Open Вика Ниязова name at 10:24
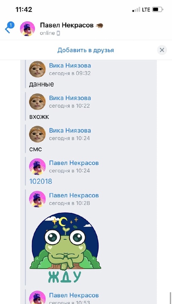The image size is (172, 304). (x=70, y=130)
